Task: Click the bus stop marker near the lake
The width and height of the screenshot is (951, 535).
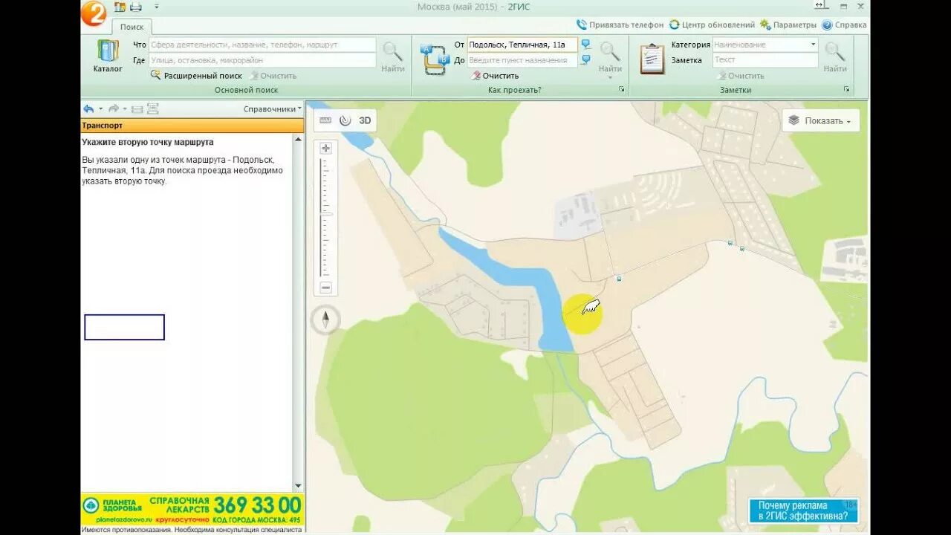Action: click(619, 279)
